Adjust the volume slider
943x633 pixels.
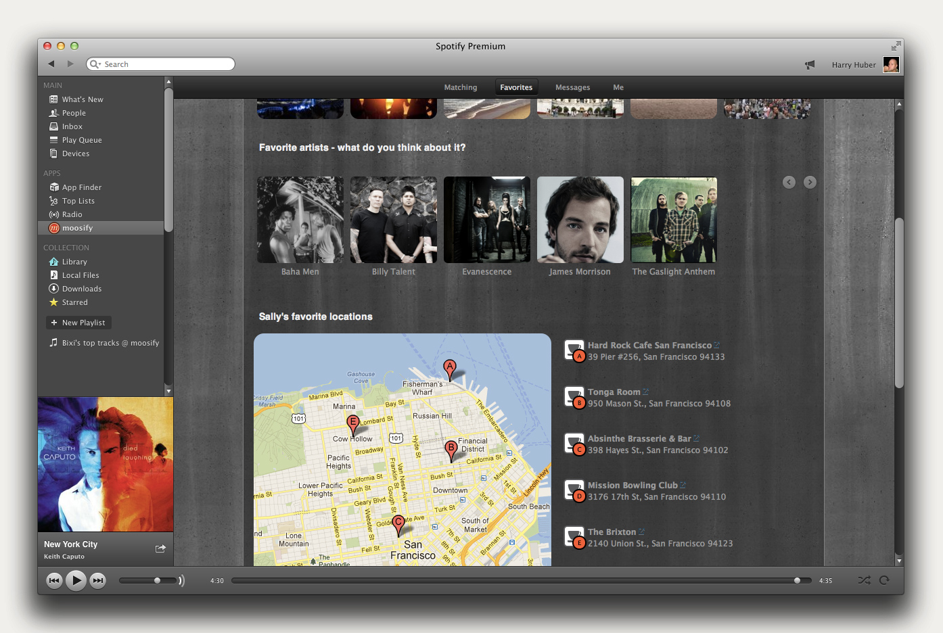pos(148,580)
